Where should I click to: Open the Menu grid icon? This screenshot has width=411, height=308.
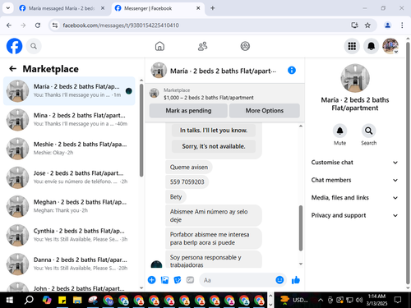tap(352, 46)
